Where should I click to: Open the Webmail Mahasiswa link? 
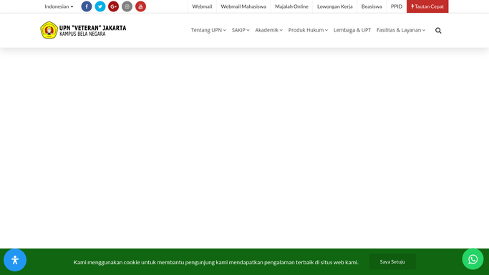[x=243, y=6]
